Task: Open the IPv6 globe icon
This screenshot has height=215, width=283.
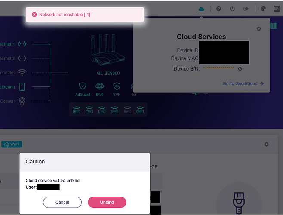Action: [100, 86]
